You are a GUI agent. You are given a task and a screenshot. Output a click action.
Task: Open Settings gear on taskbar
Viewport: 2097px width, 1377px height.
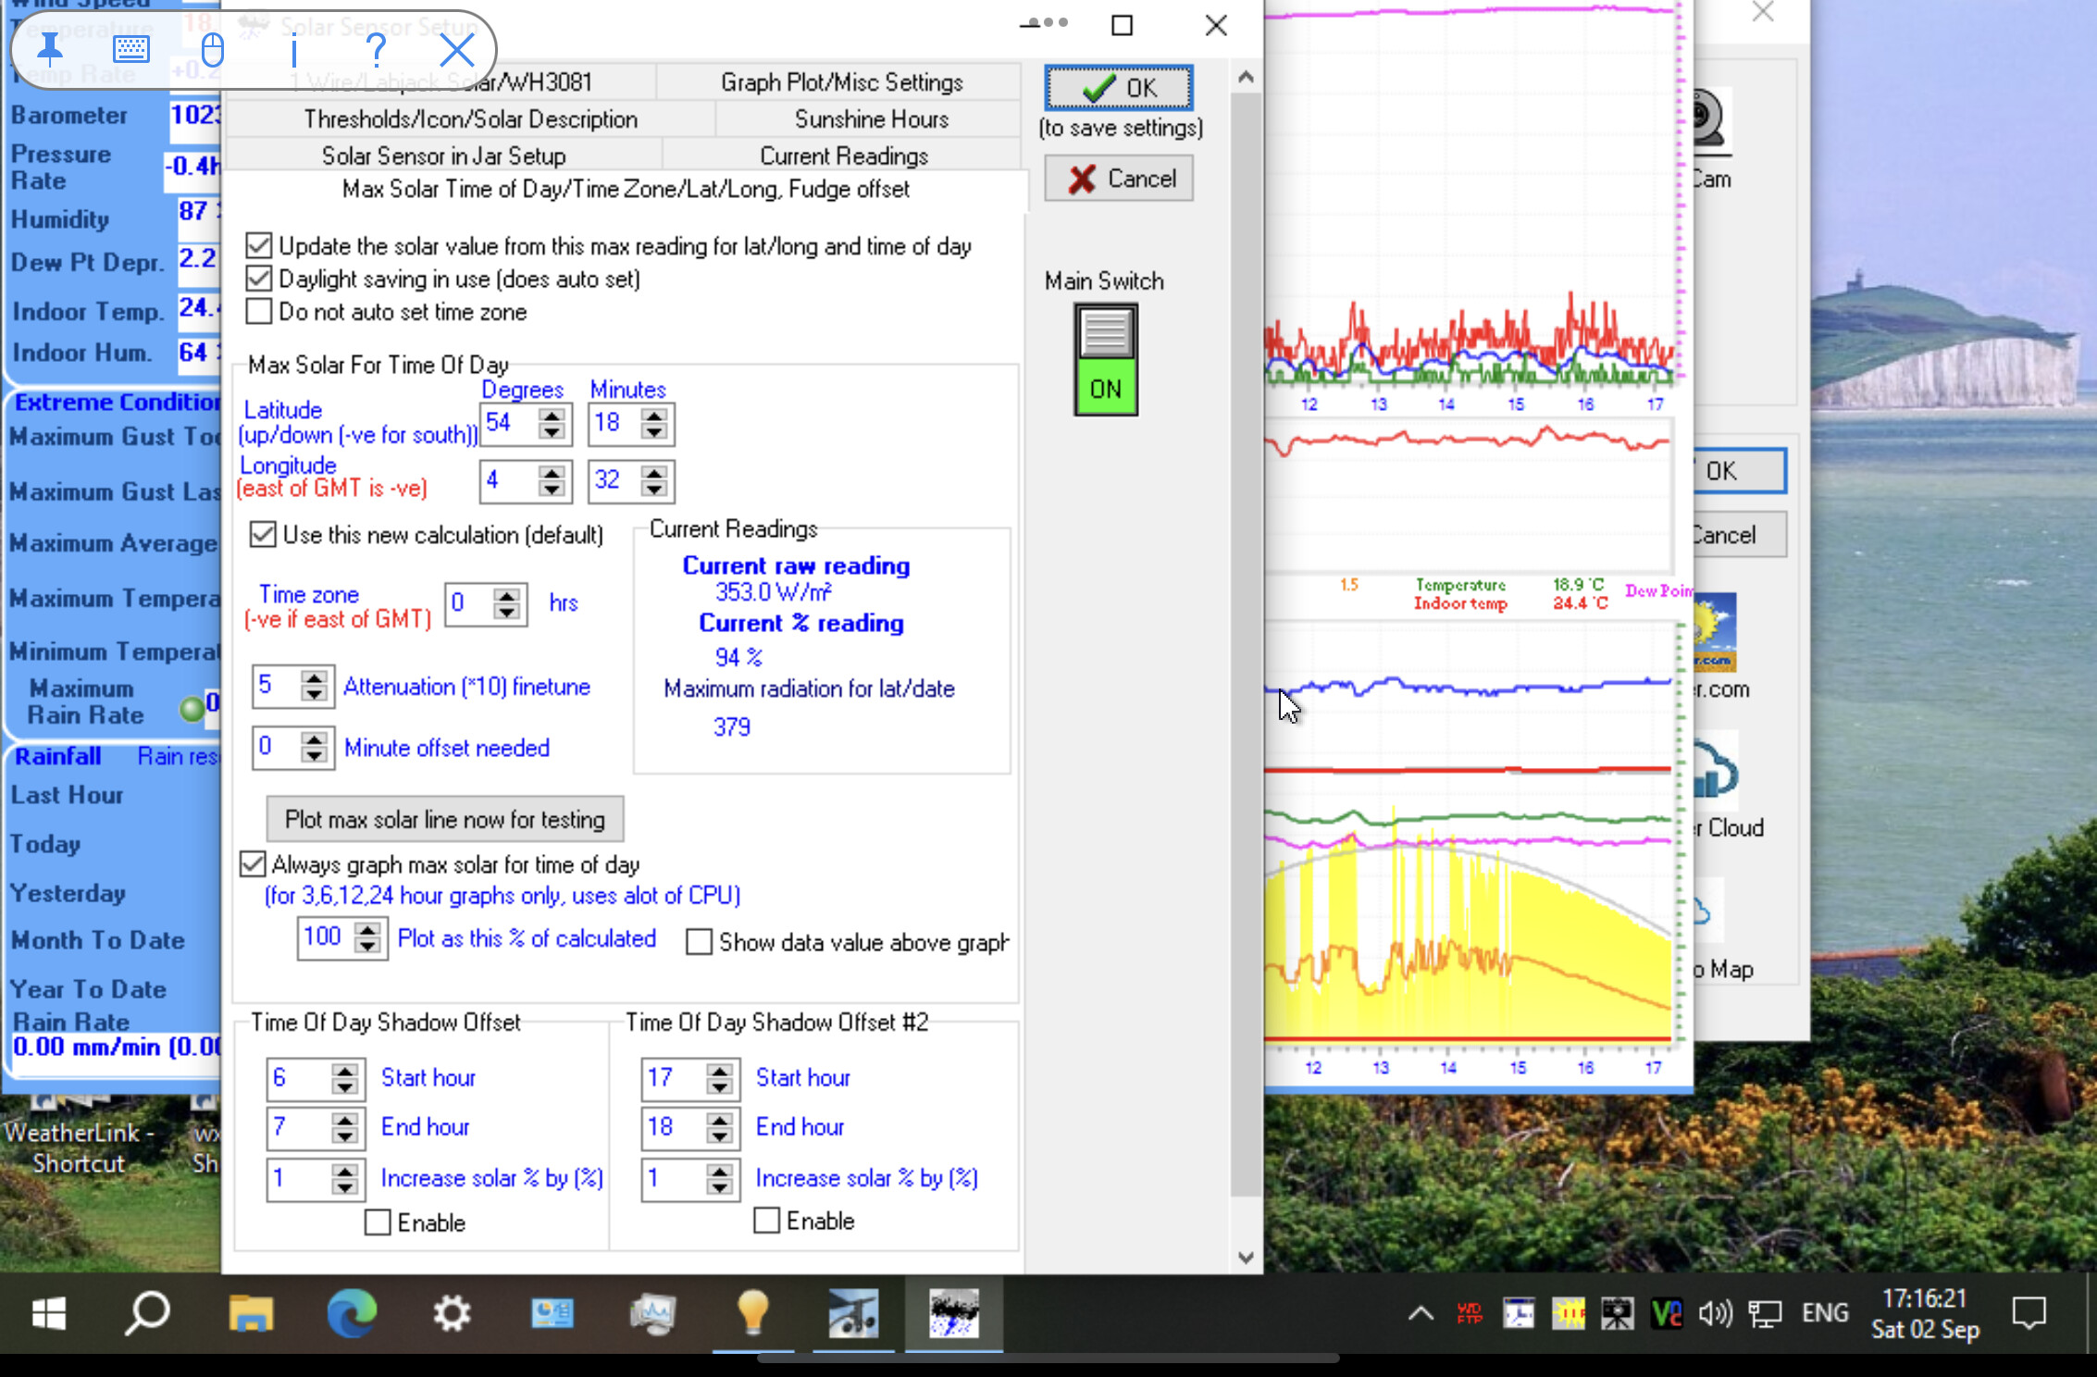click(x=453, y=1313)
